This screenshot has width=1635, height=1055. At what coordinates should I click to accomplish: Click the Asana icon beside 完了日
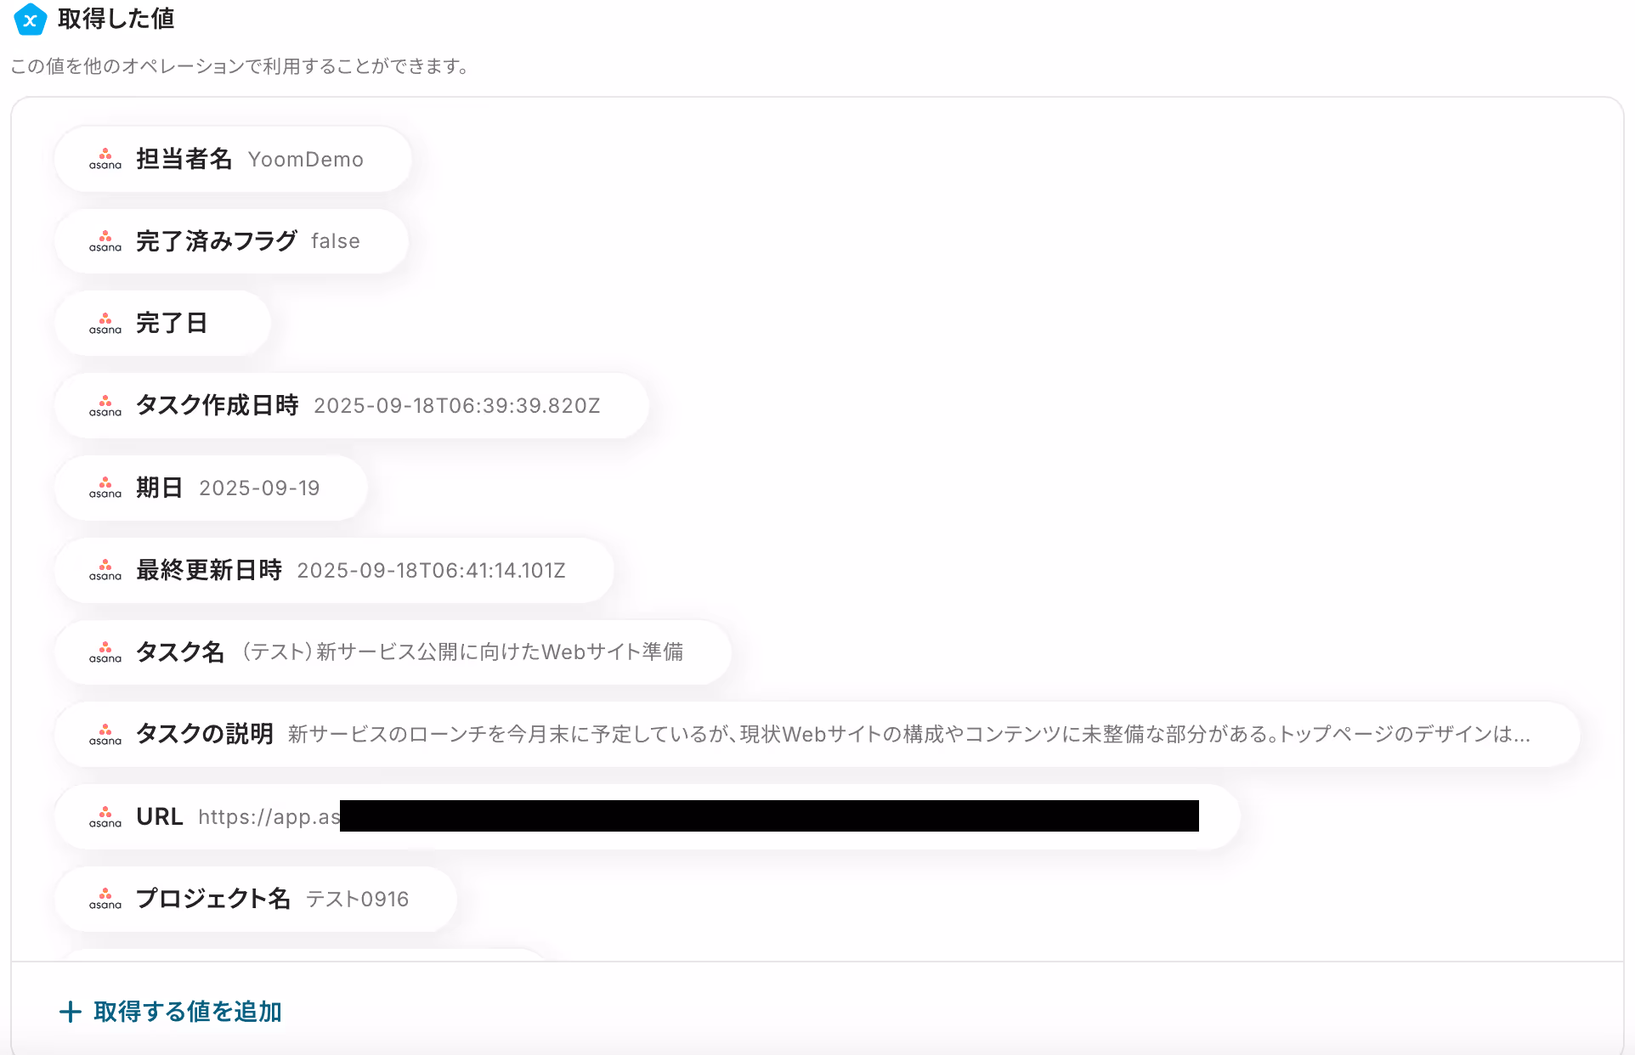pos(105,324)
